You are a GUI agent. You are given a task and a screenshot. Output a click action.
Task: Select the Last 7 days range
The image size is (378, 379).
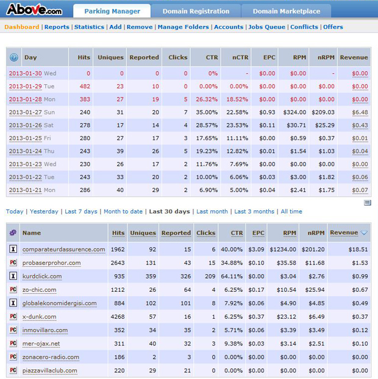81,211
